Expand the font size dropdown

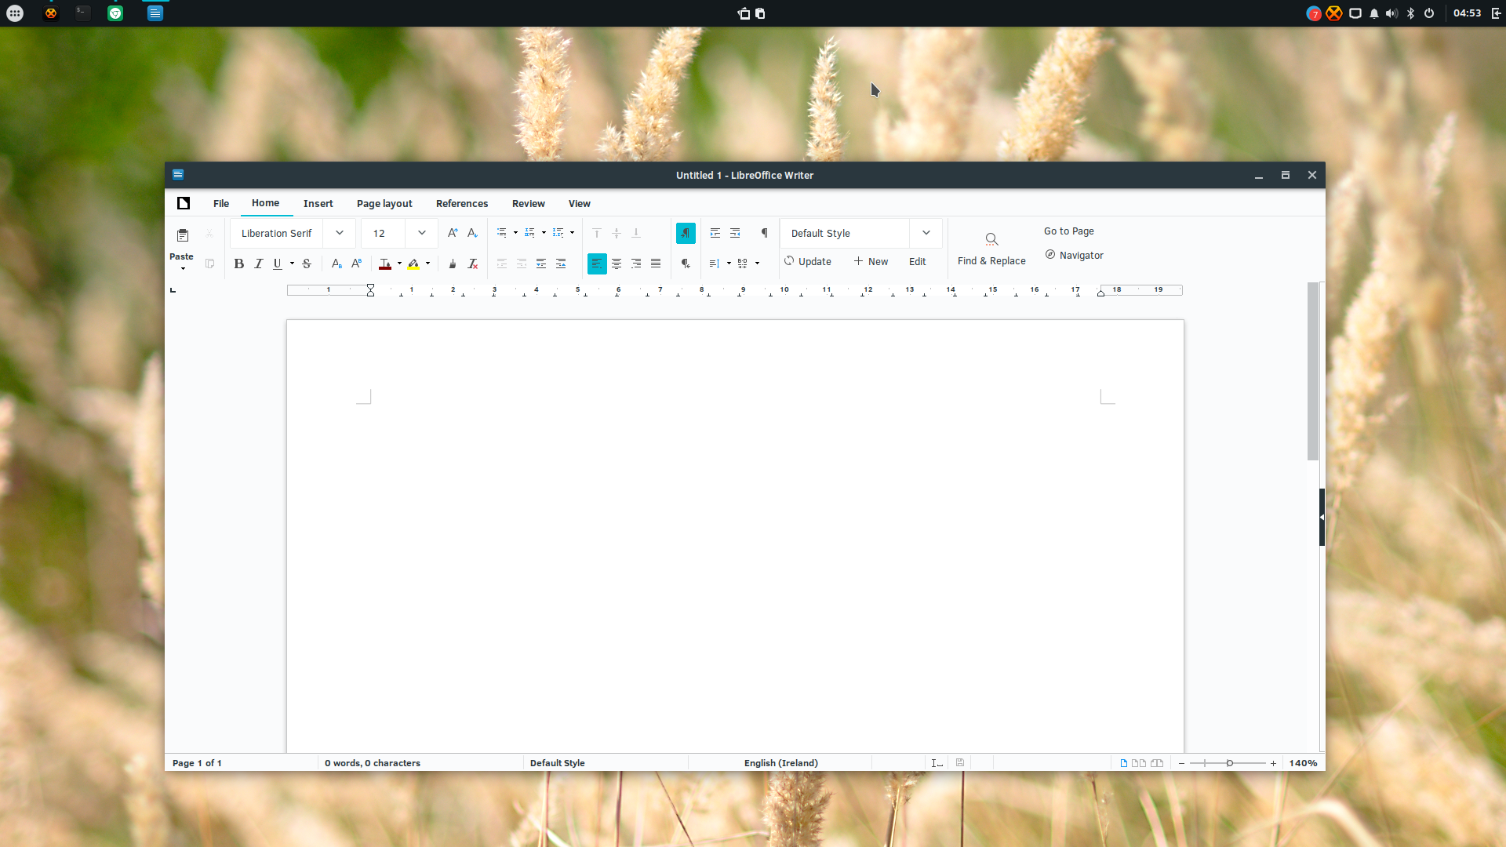click(422, 233)
